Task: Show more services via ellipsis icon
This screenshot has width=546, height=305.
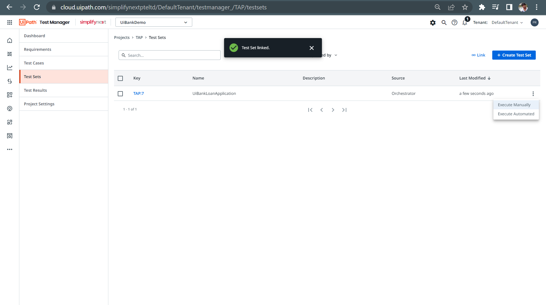Action: (10, 149)
